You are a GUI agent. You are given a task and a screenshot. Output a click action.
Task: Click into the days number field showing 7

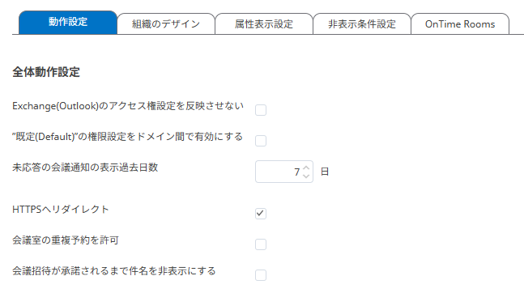284,172
